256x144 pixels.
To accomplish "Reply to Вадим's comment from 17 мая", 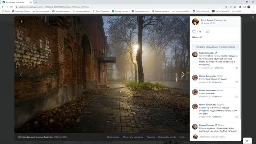I will (219, 68).
